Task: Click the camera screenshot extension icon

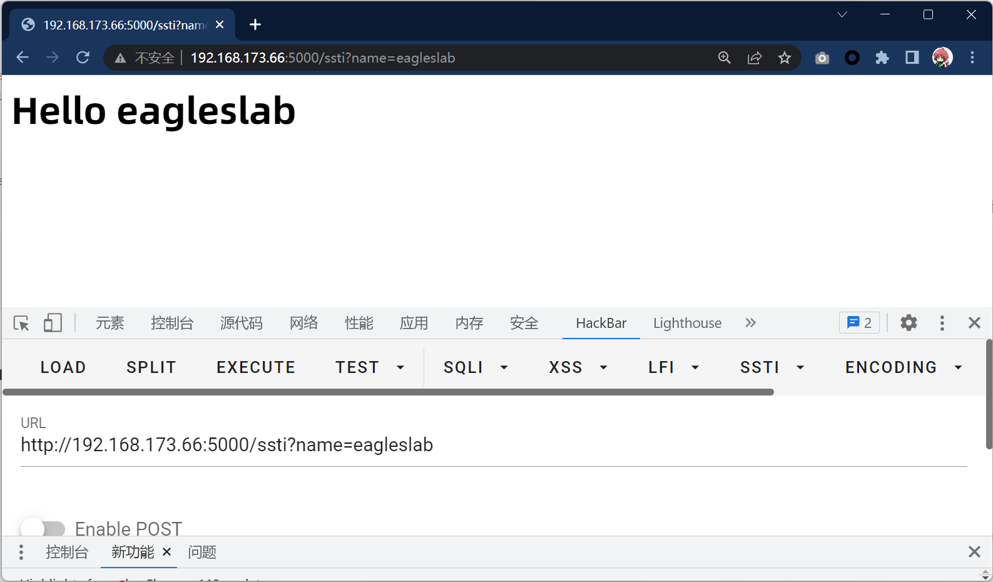Action: pos(822,58)
